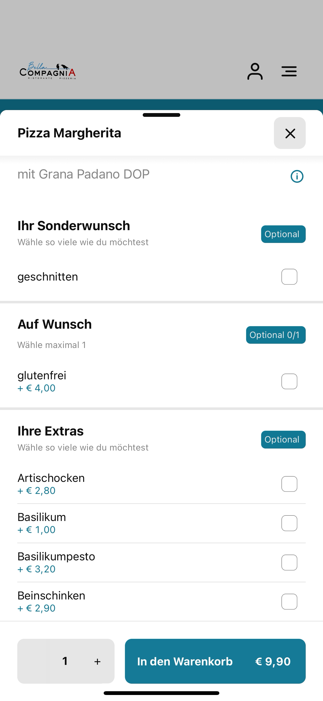The height and width of the screenshot is (701, 323).
Task: Select the Basilikum extra checkbox
Action: tap(289, 523)
